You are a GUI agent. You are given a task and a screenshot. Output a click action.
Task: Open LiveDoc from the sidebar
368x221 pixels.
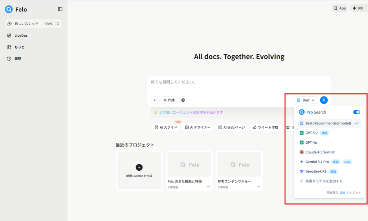coord(21,36)
